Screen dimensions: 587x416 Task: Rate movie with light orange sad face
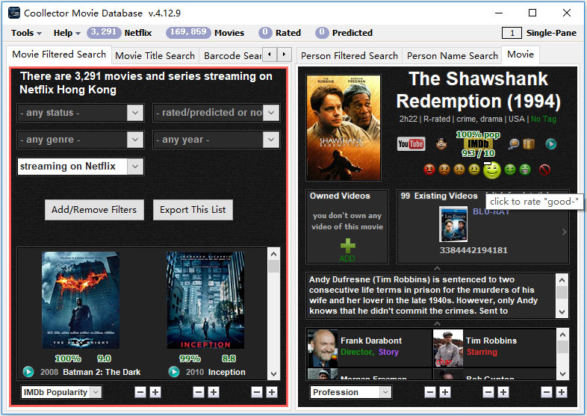click(459, 170)
